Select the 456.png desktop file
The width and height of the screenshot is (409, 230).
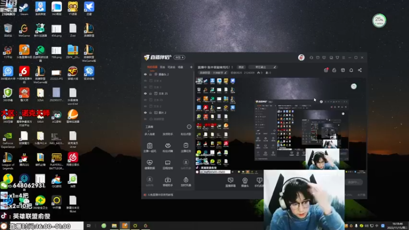tap(56, 31)
